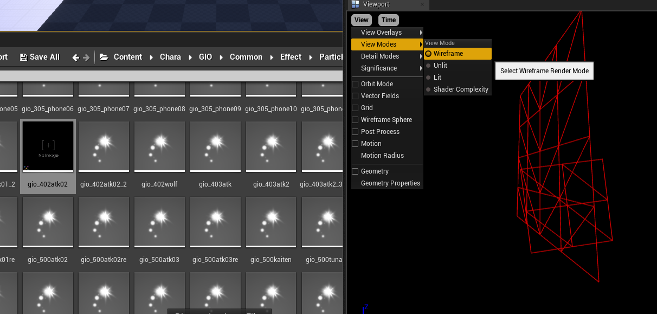Select the Unlit view mode
657x314 pixels.
coord(458,66)
